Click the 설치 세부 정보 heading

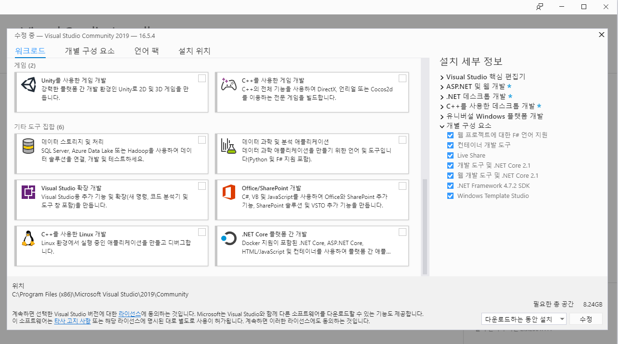tap(471, 61)
